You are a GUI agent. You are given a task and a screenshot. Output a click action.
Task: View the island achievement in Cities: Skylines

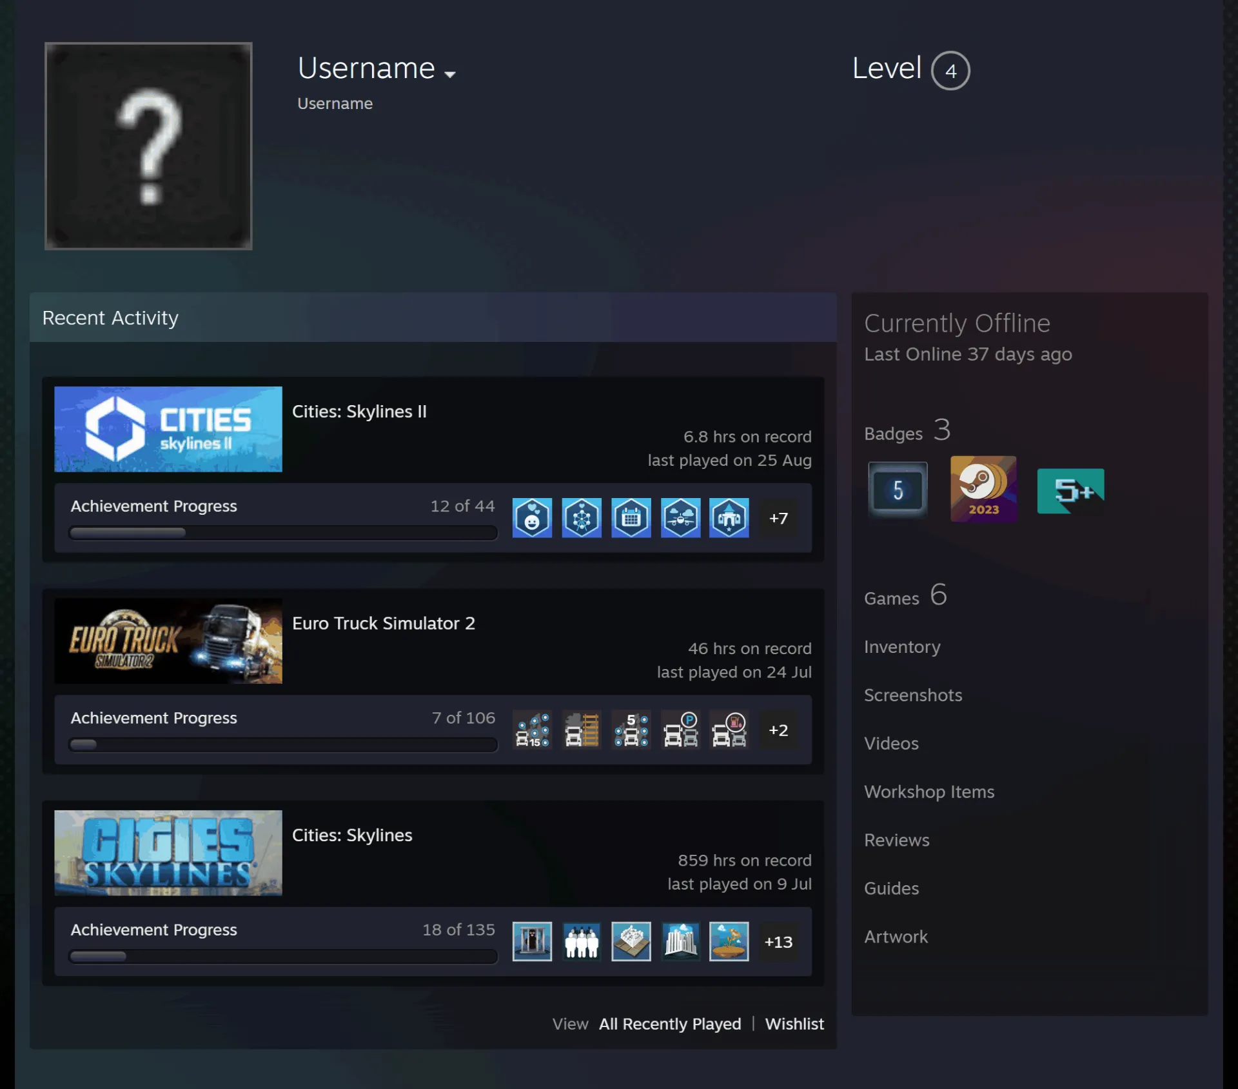729,941
